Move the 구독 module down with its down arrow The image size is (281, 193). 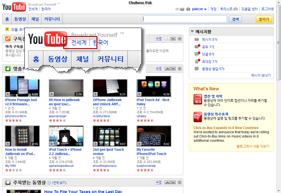[173, 39]
